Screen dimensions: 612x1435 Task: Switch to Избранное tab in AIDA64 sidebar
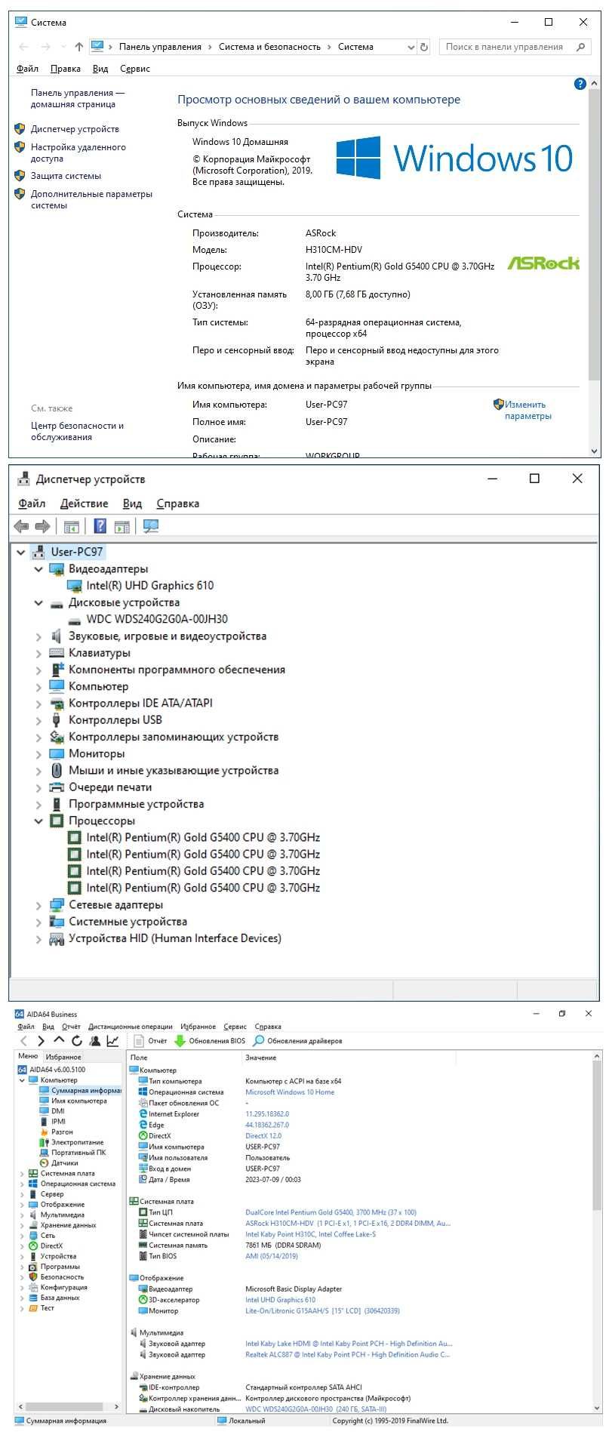pos(63,1057)
